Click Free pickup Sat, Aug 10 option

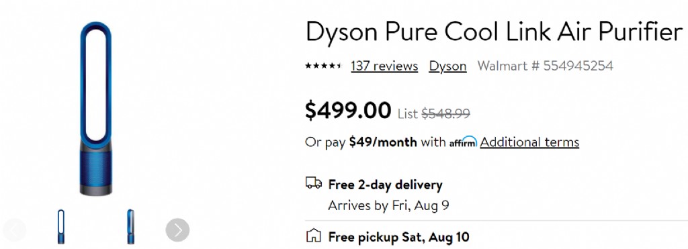pyautogui.click(x=399, y=237)
